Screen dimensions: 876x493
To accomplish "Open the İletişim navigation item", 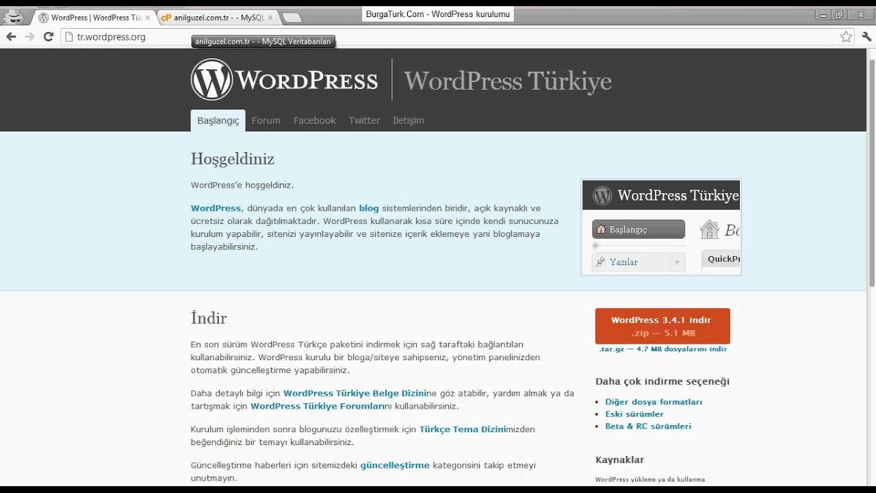I will click(409, 121).
